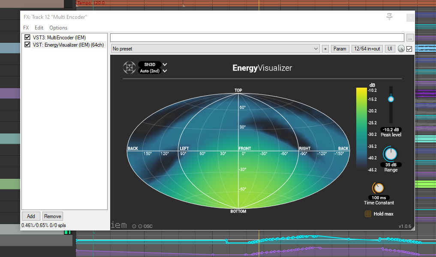
Task: Click the Add FX button
Action: [x=31, y=216]
